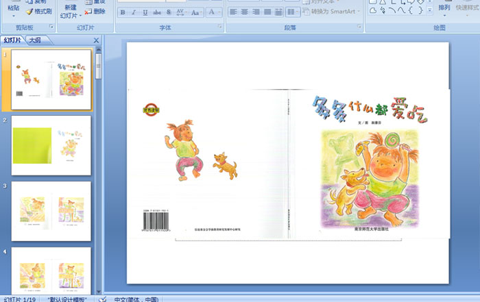Toggle Strikethrough (abe) formatting
Image resolution: width=480 pixels, height=302 pixels.
[x=157, y=12]
